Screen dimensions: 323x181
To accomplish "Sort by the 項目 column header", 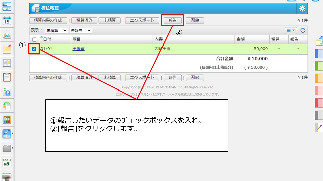I will click(x=112, y=39).
